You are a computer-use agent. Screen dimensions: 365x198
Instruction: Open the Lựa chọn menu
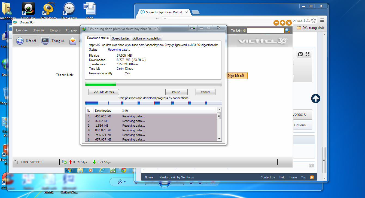(x=22, y=30)
